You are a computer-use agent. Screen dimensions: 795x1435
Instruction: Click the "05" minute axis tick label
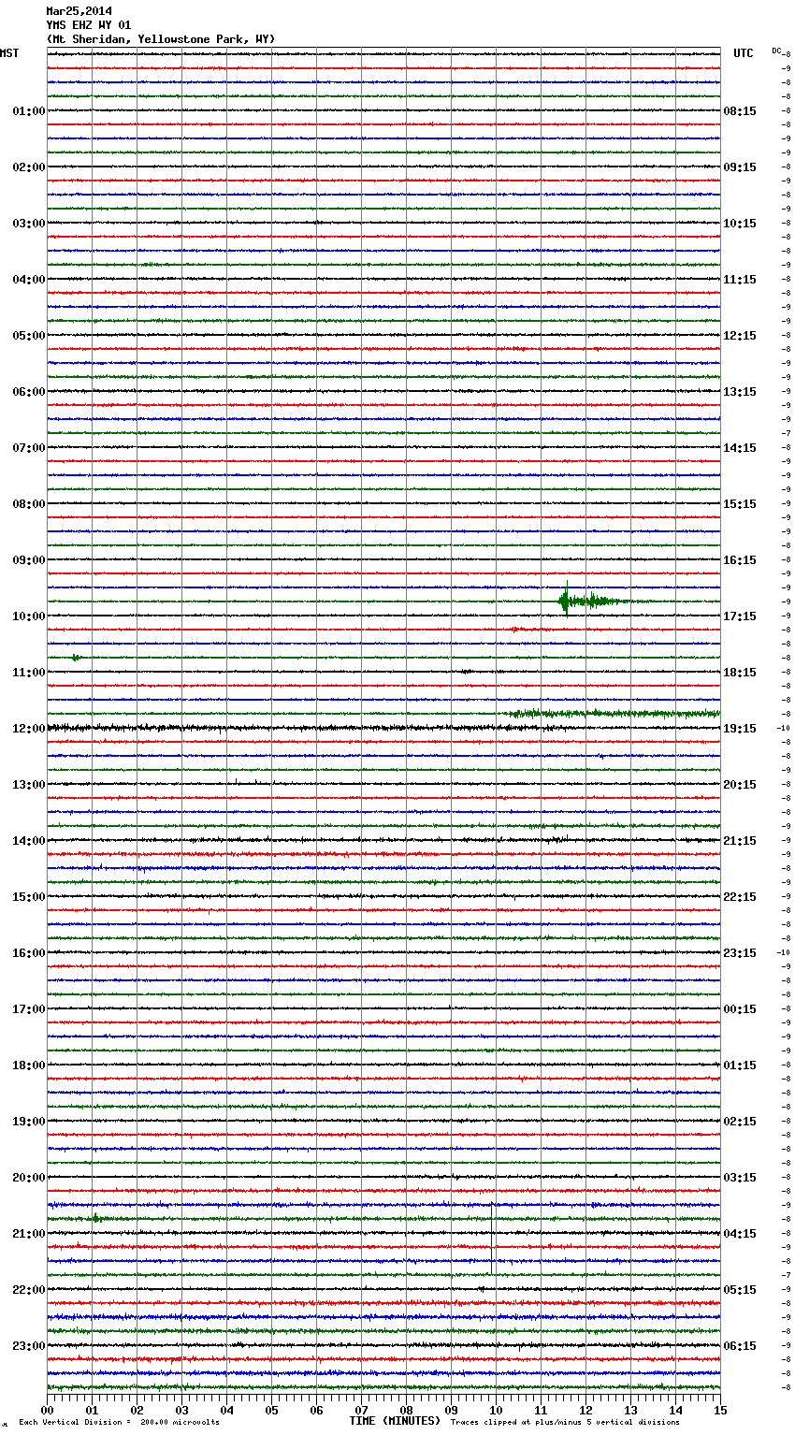272,1410
